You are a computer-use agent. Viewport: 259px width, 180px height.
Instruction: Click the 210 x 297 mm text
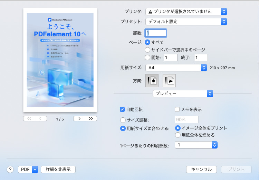tap(222, 68)
